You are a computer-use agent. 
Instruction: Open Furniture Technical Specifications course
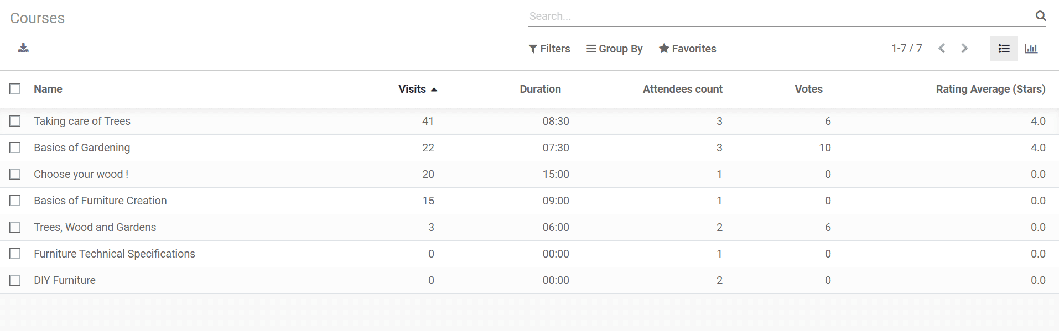(x=115, y=254)
